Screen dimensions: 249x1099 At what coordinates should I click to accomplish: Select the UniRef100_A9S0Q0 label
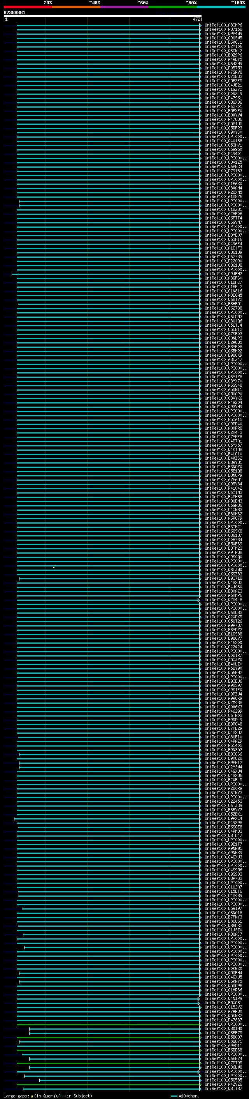click(223, 557)
